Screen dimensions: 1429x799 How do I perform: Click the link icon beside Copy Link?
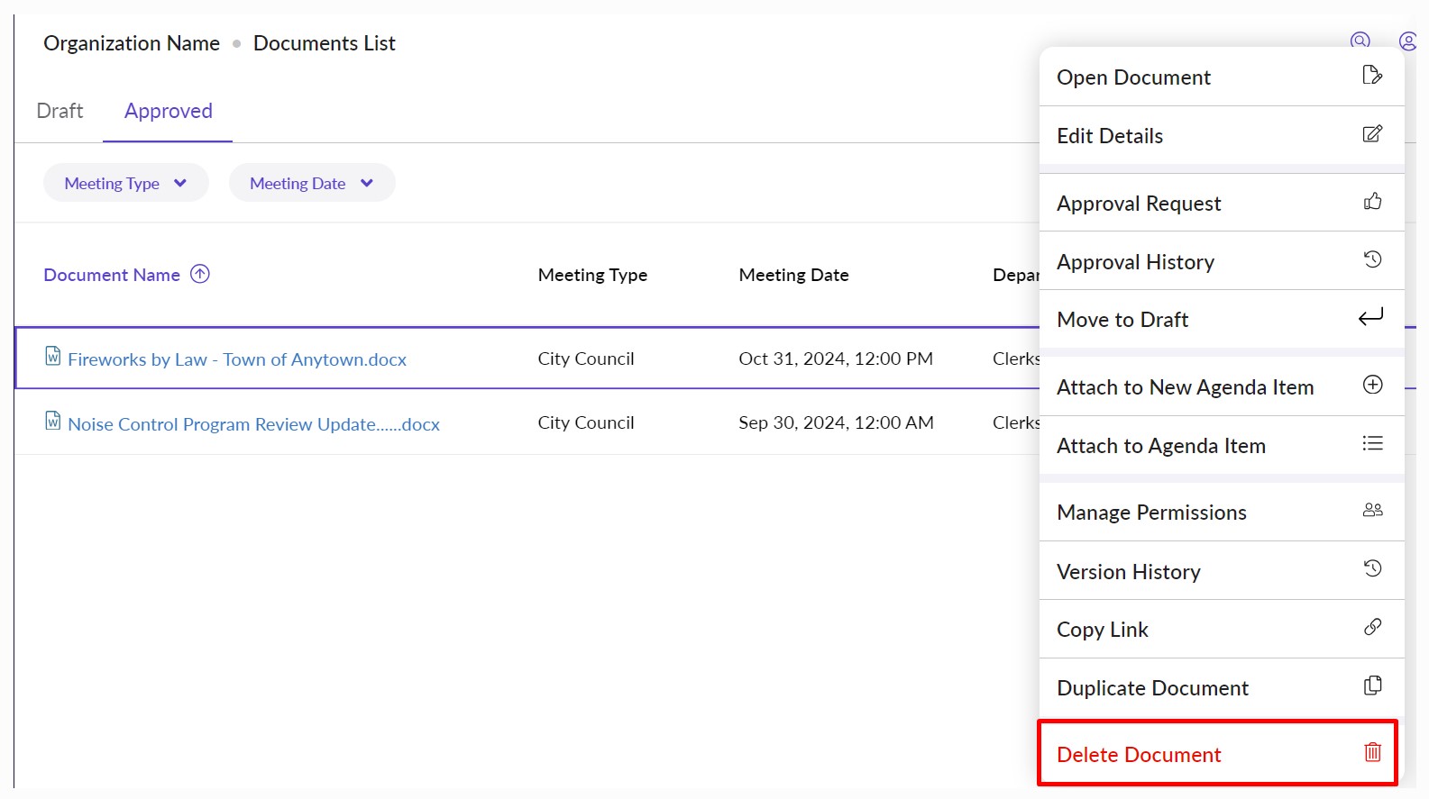(x=1372, y=627)
